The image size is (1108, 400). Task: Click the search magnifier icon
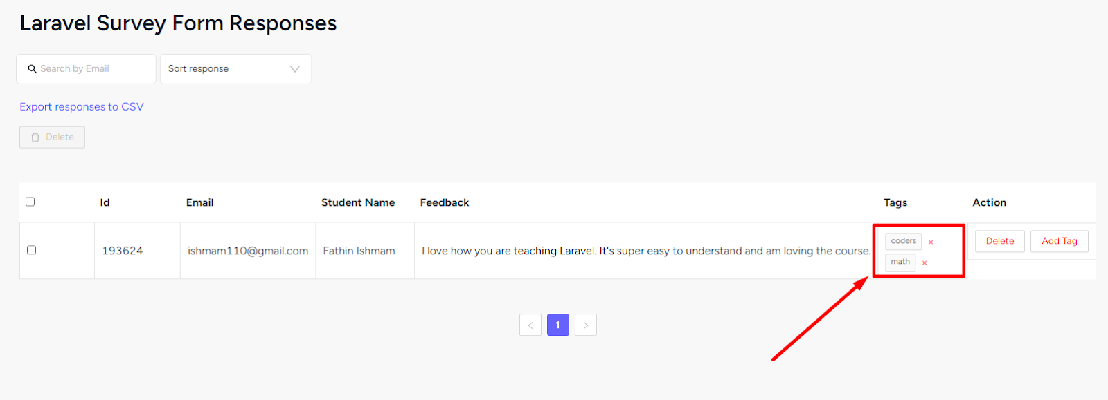[32, 69]
